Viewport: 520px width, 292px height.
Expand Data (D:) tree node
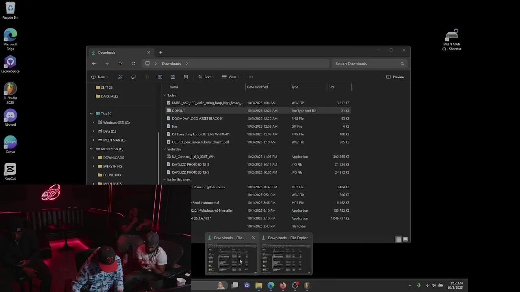[93, 131]
